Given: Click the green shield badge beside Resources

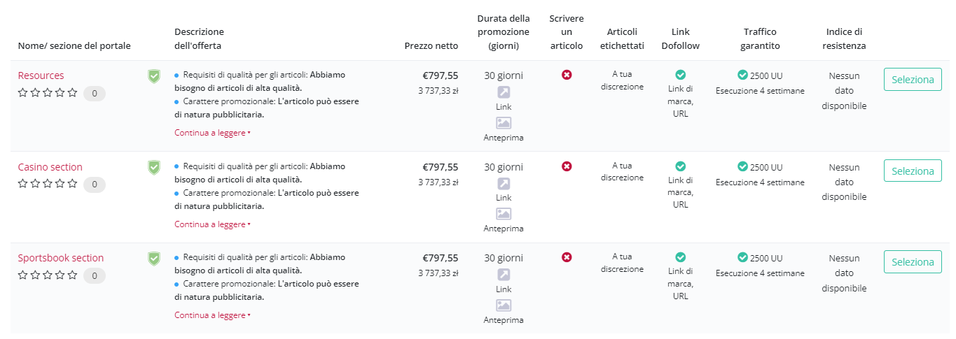Looking at the screenshot, I should pyautogui.click(x=154, y=76).
